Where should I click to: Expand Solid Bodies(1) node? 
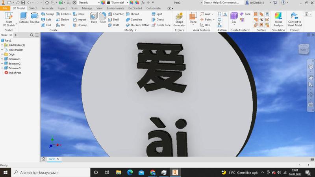[x=2, y=45]
